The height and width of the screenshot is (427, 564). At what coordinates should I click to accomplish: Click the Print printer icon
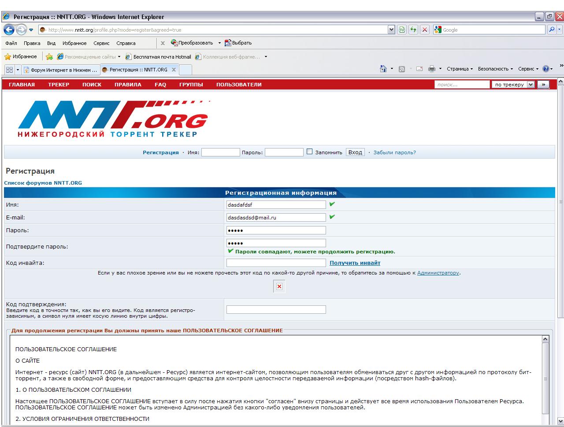(432, 69)
